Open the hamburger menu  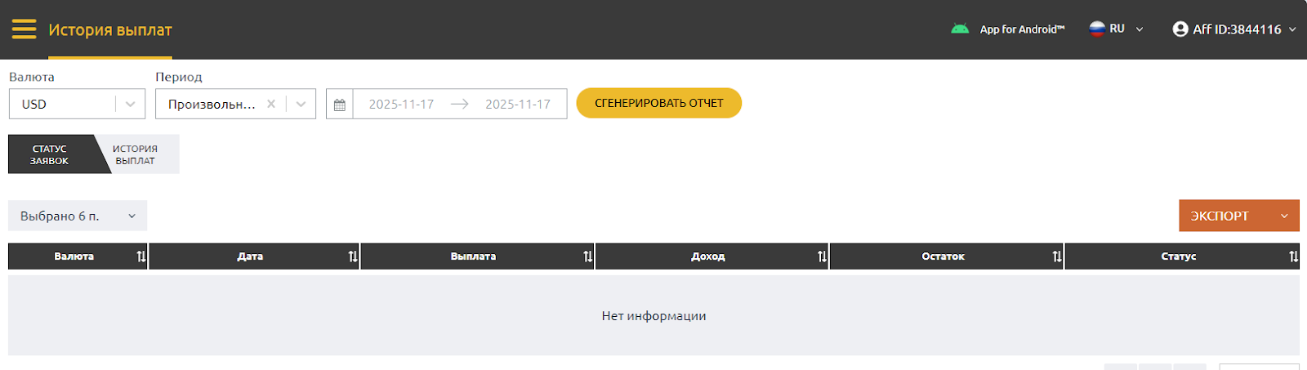[x=24, y=29]
